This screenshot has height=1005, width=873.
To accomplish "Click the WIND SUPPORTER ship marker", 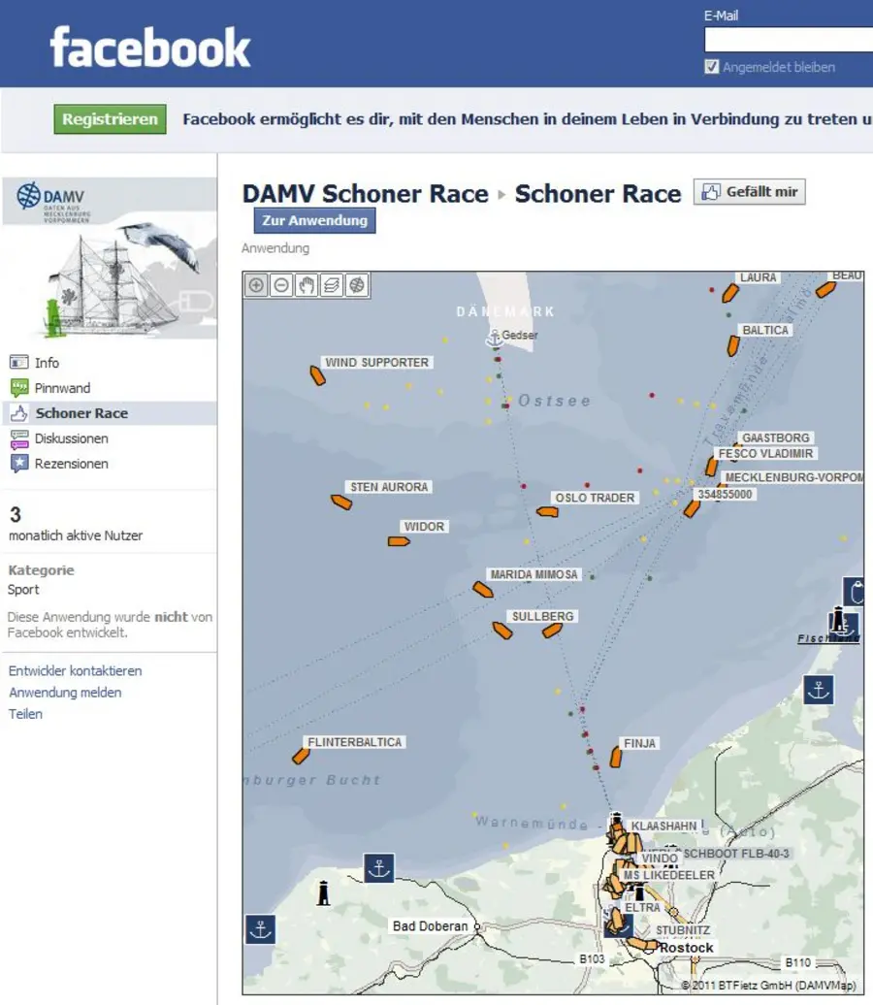I will pos(317,375).
